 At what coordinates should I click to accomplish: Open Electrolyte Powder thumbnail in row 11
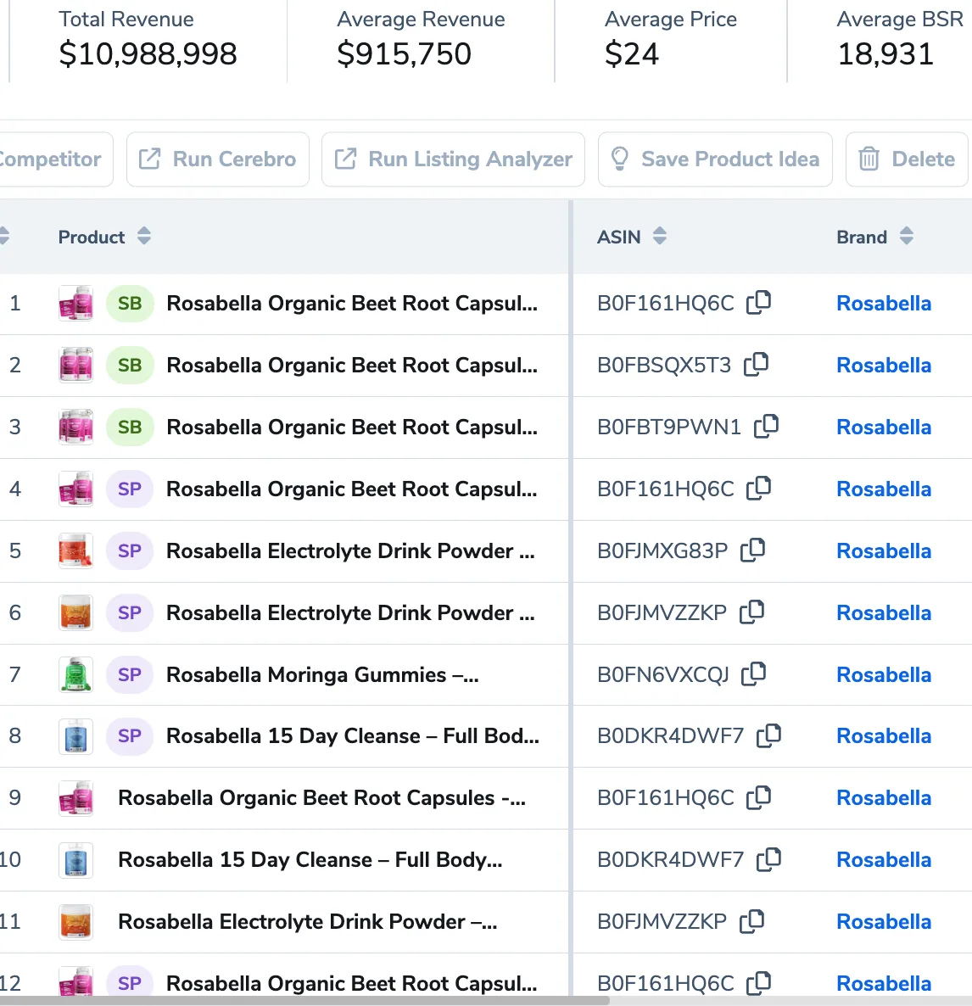pyautogui.click(x=75, y=921)
